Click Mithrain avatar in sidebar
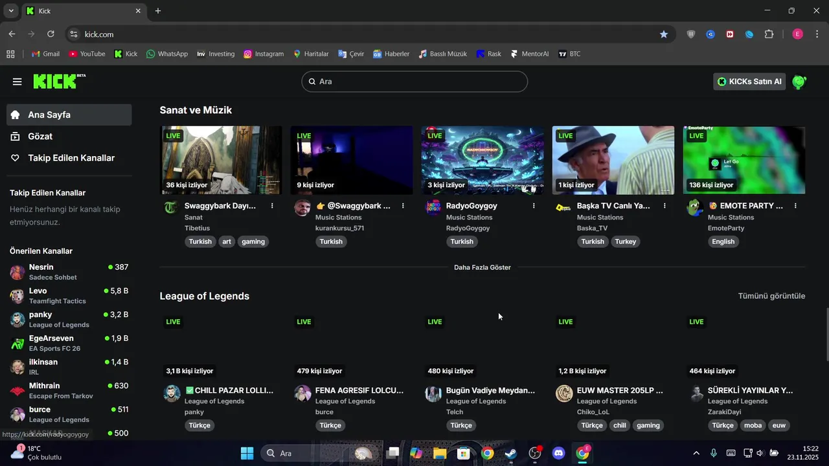 coord(17,391)
